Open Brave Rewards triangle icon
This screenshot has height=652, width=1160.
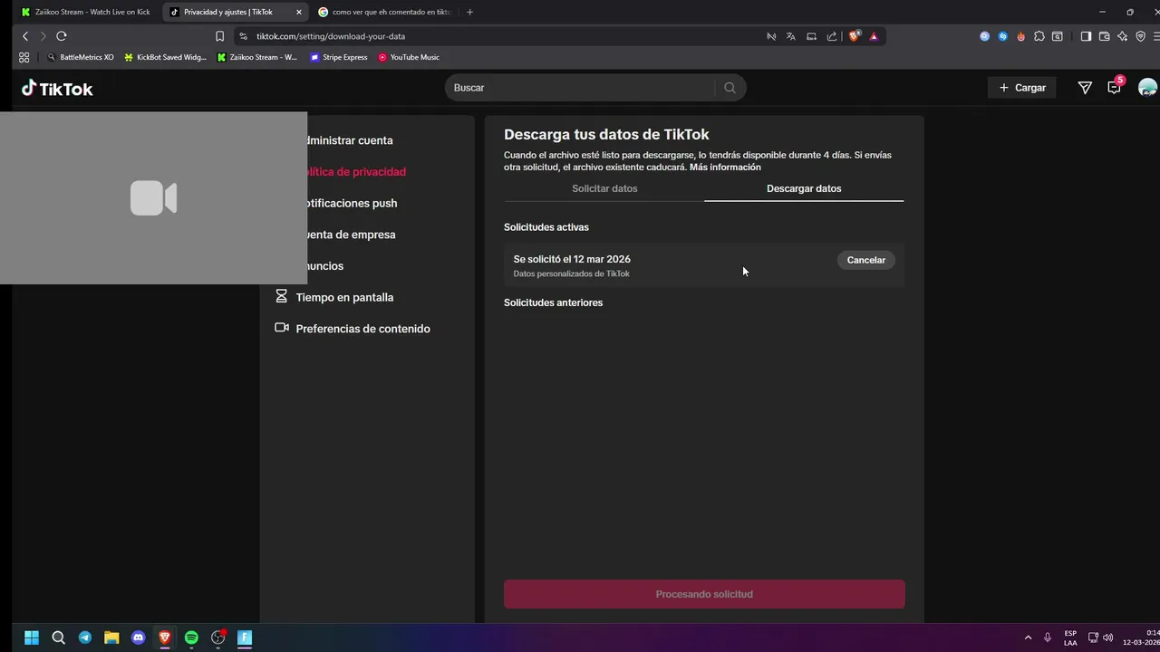874,36
